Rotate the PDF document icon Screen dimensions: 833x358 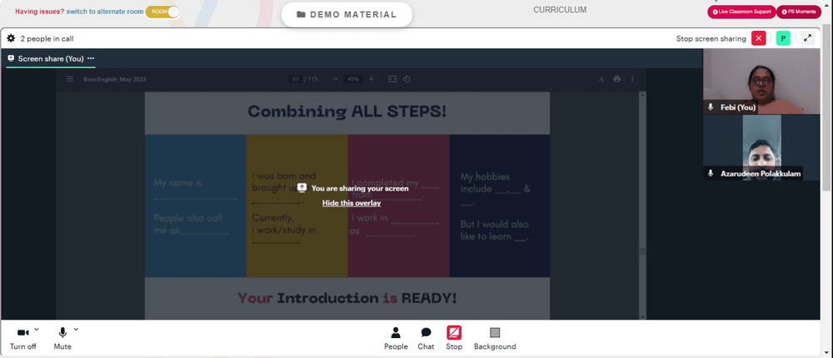click(x=407, y=79)
